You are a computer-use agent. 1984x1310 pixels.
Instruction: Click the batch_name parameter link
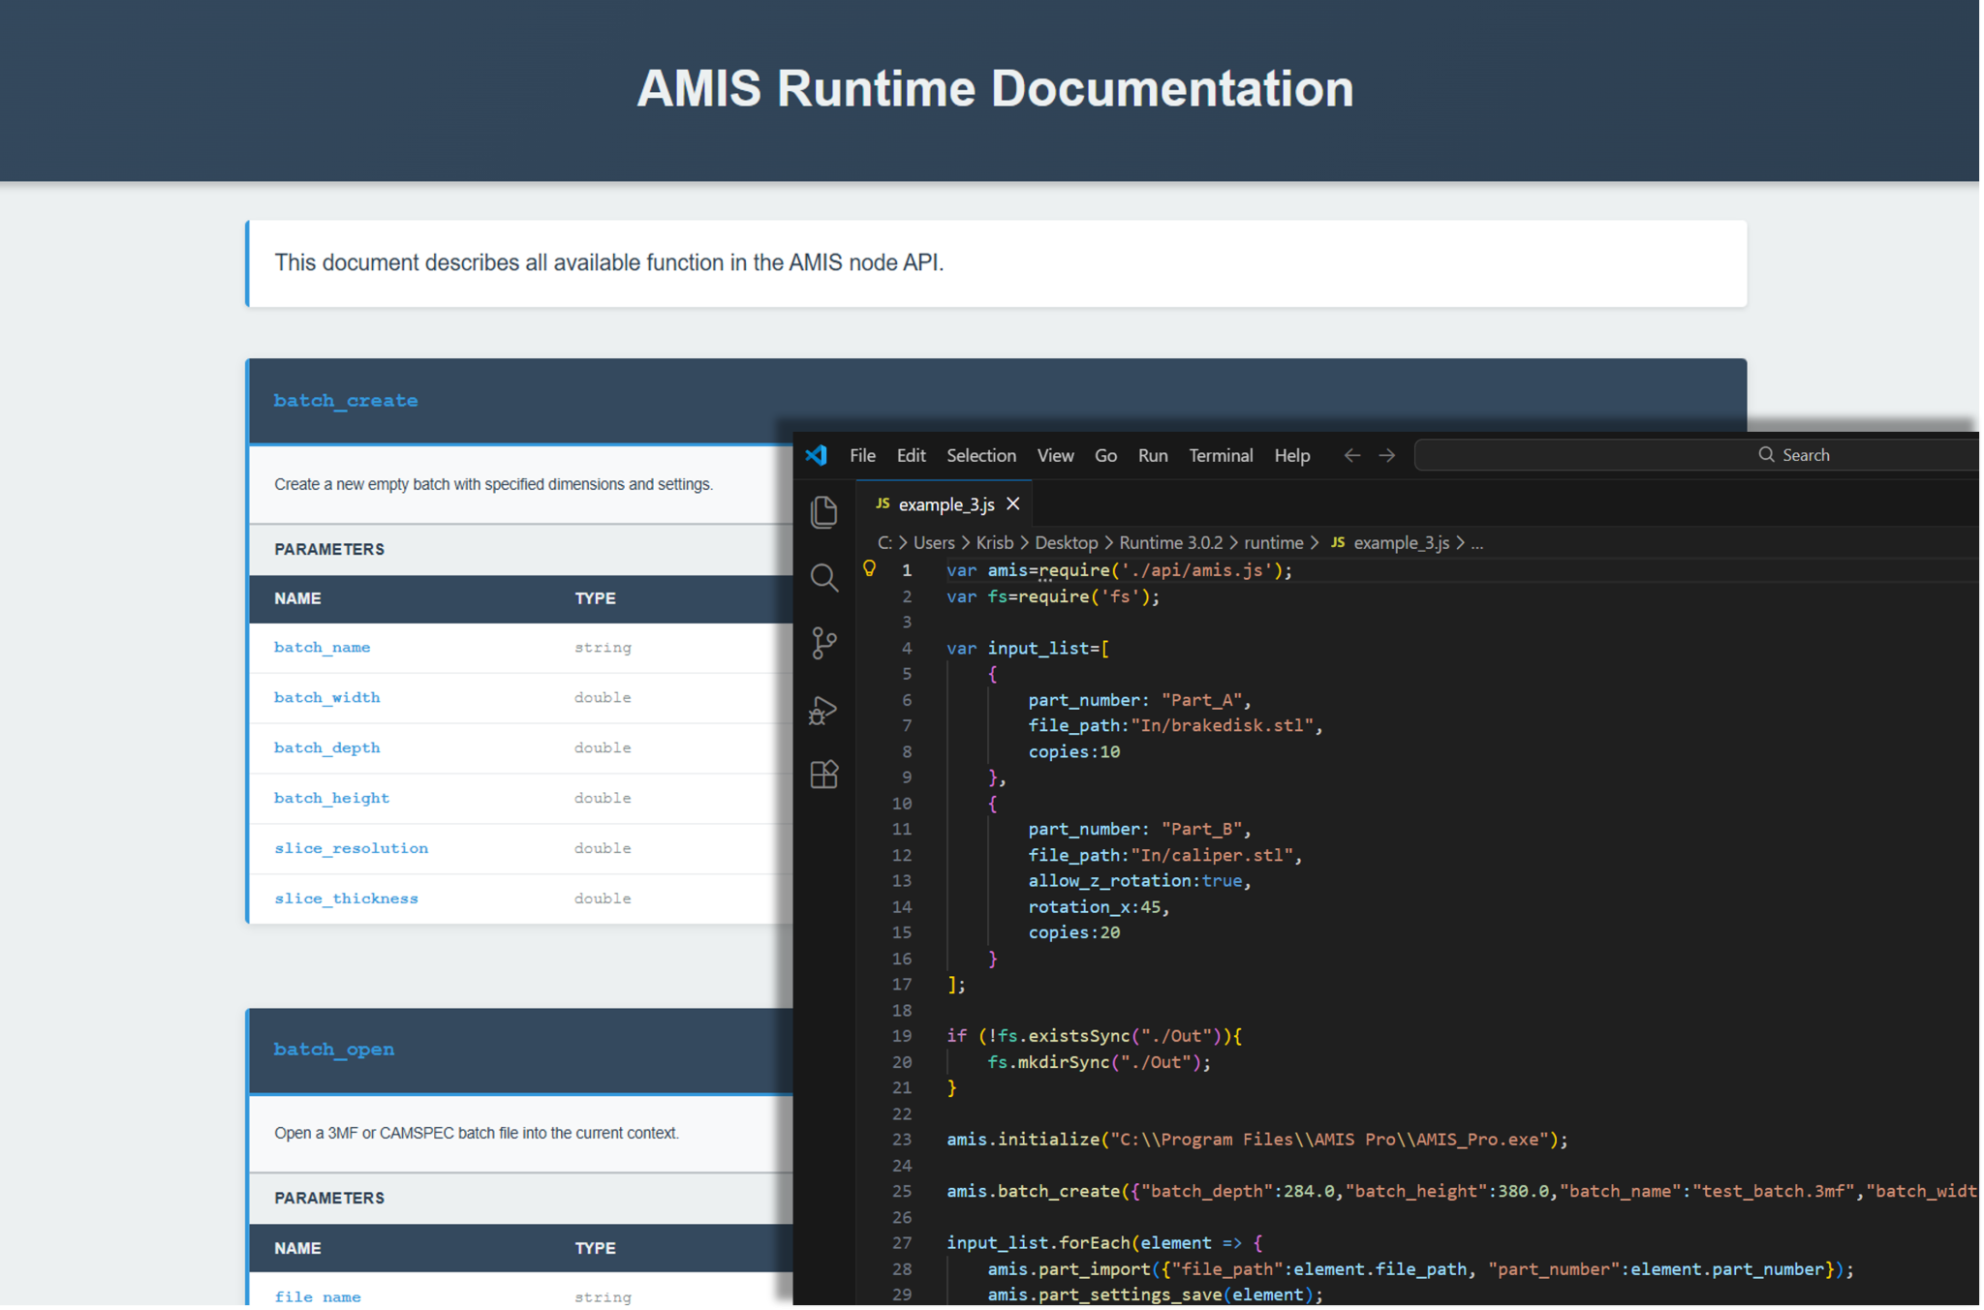coord(322,647)
